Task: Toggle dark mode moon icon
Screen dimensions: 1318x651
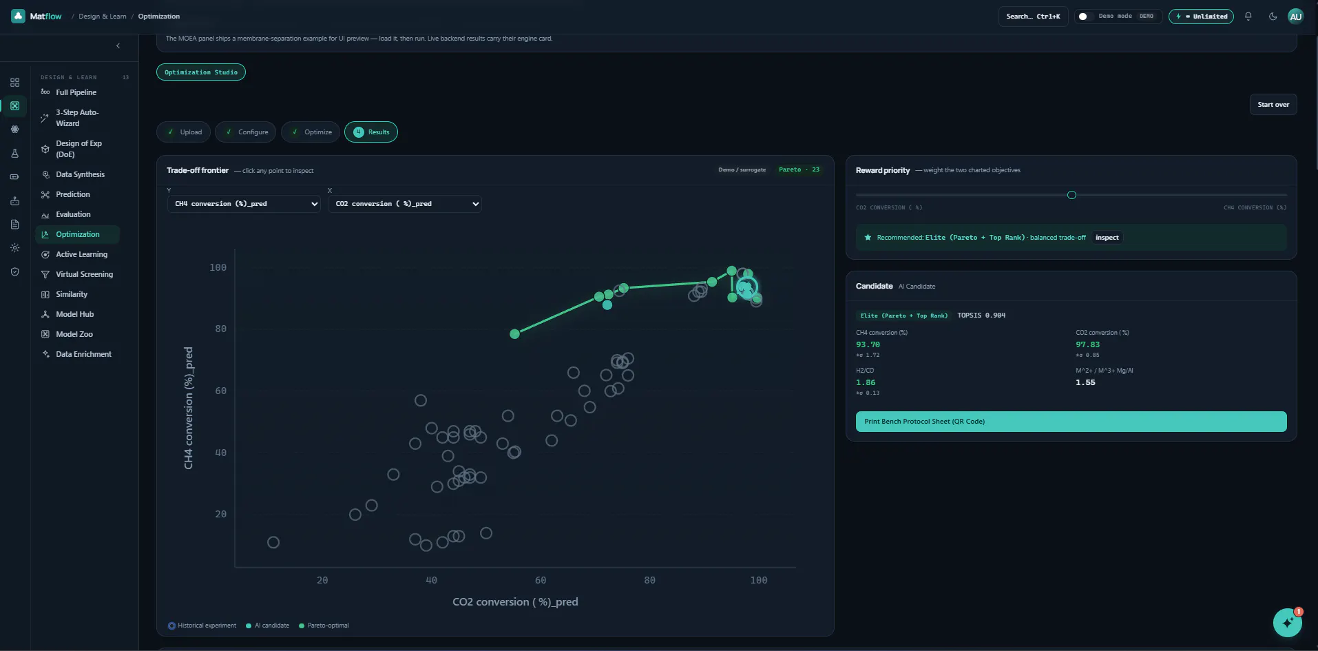Action: [x=1273, y=17]
